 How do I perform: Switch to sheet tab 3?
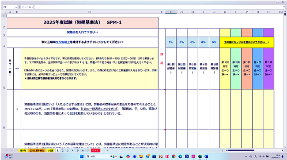(68, 150)
